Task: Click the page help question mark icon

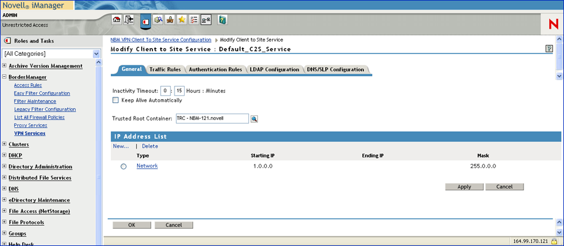Action: 549,49
